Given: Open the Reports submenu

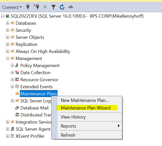Looking at the screenshot, I should point(90,126).
